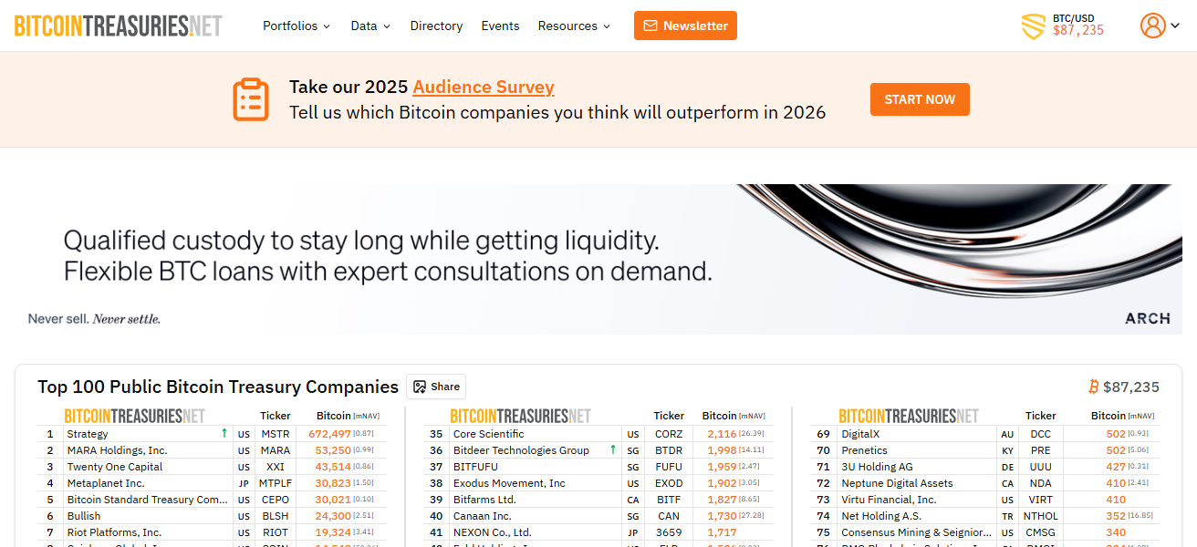The image size is (1197, 547).
Task: Expand the Resources dropdown menu
Action: [574, 26]
